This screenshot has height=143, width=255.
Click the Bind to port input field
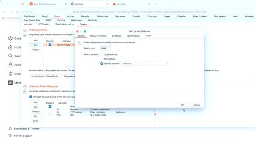click(105, 48)
